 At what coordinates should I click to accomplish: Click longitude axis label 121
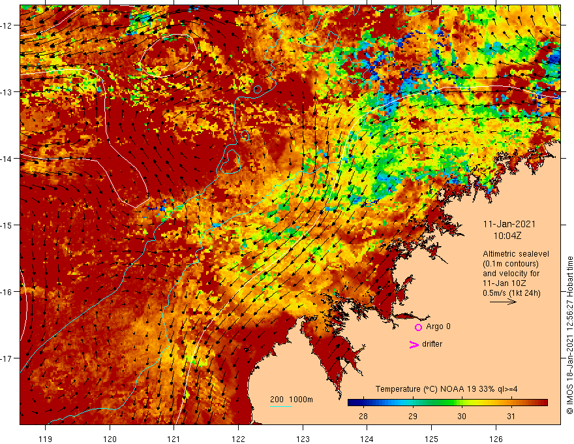(x=174, y=439)
